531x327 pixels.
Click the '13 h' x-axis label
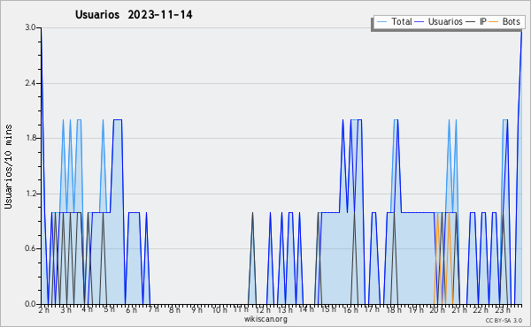tap(285, 310)
